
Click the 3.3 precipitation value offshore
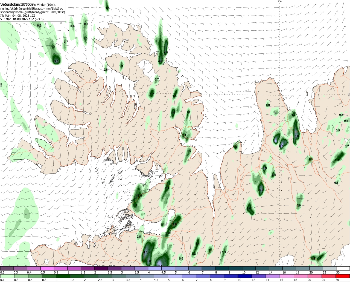[x=57, y=62]
